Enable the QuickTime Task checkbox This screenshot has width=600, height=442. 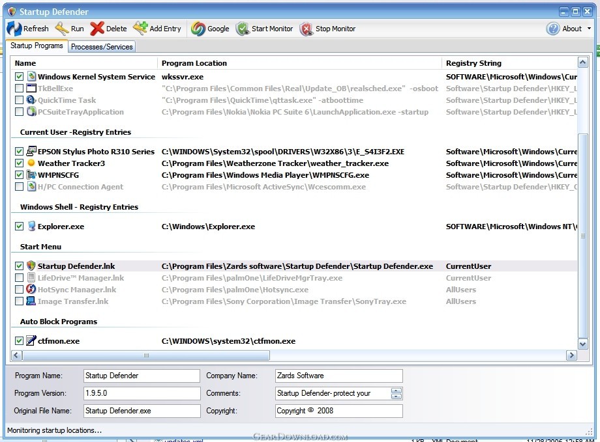[19, 100]
